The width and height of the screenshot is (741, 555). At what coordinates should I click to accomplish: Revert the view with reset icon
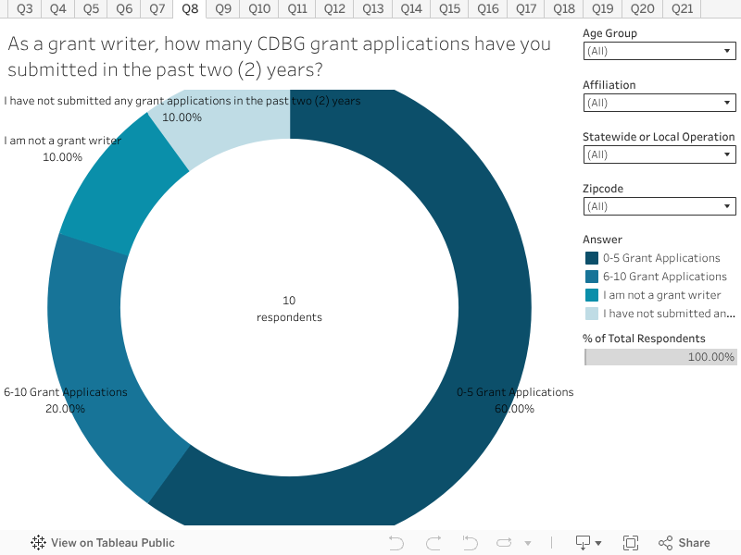point(470,543)
